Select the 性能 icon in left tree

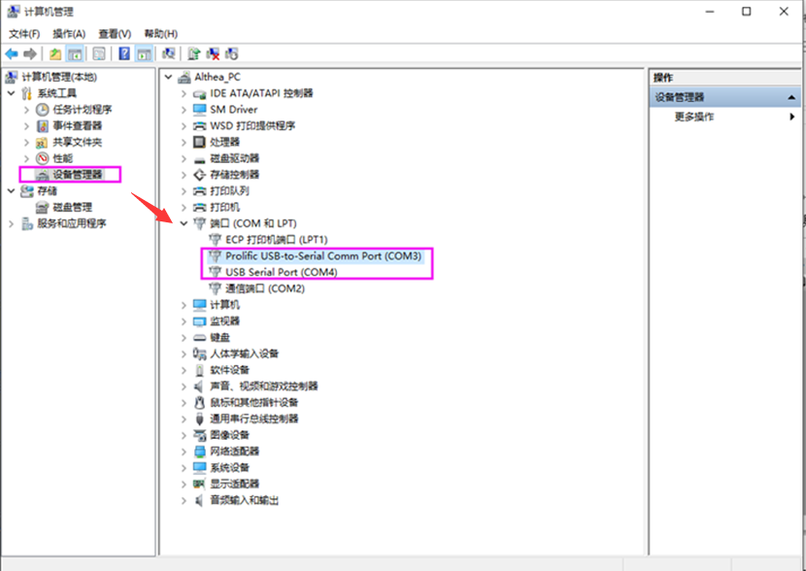[x=42, y=158]
